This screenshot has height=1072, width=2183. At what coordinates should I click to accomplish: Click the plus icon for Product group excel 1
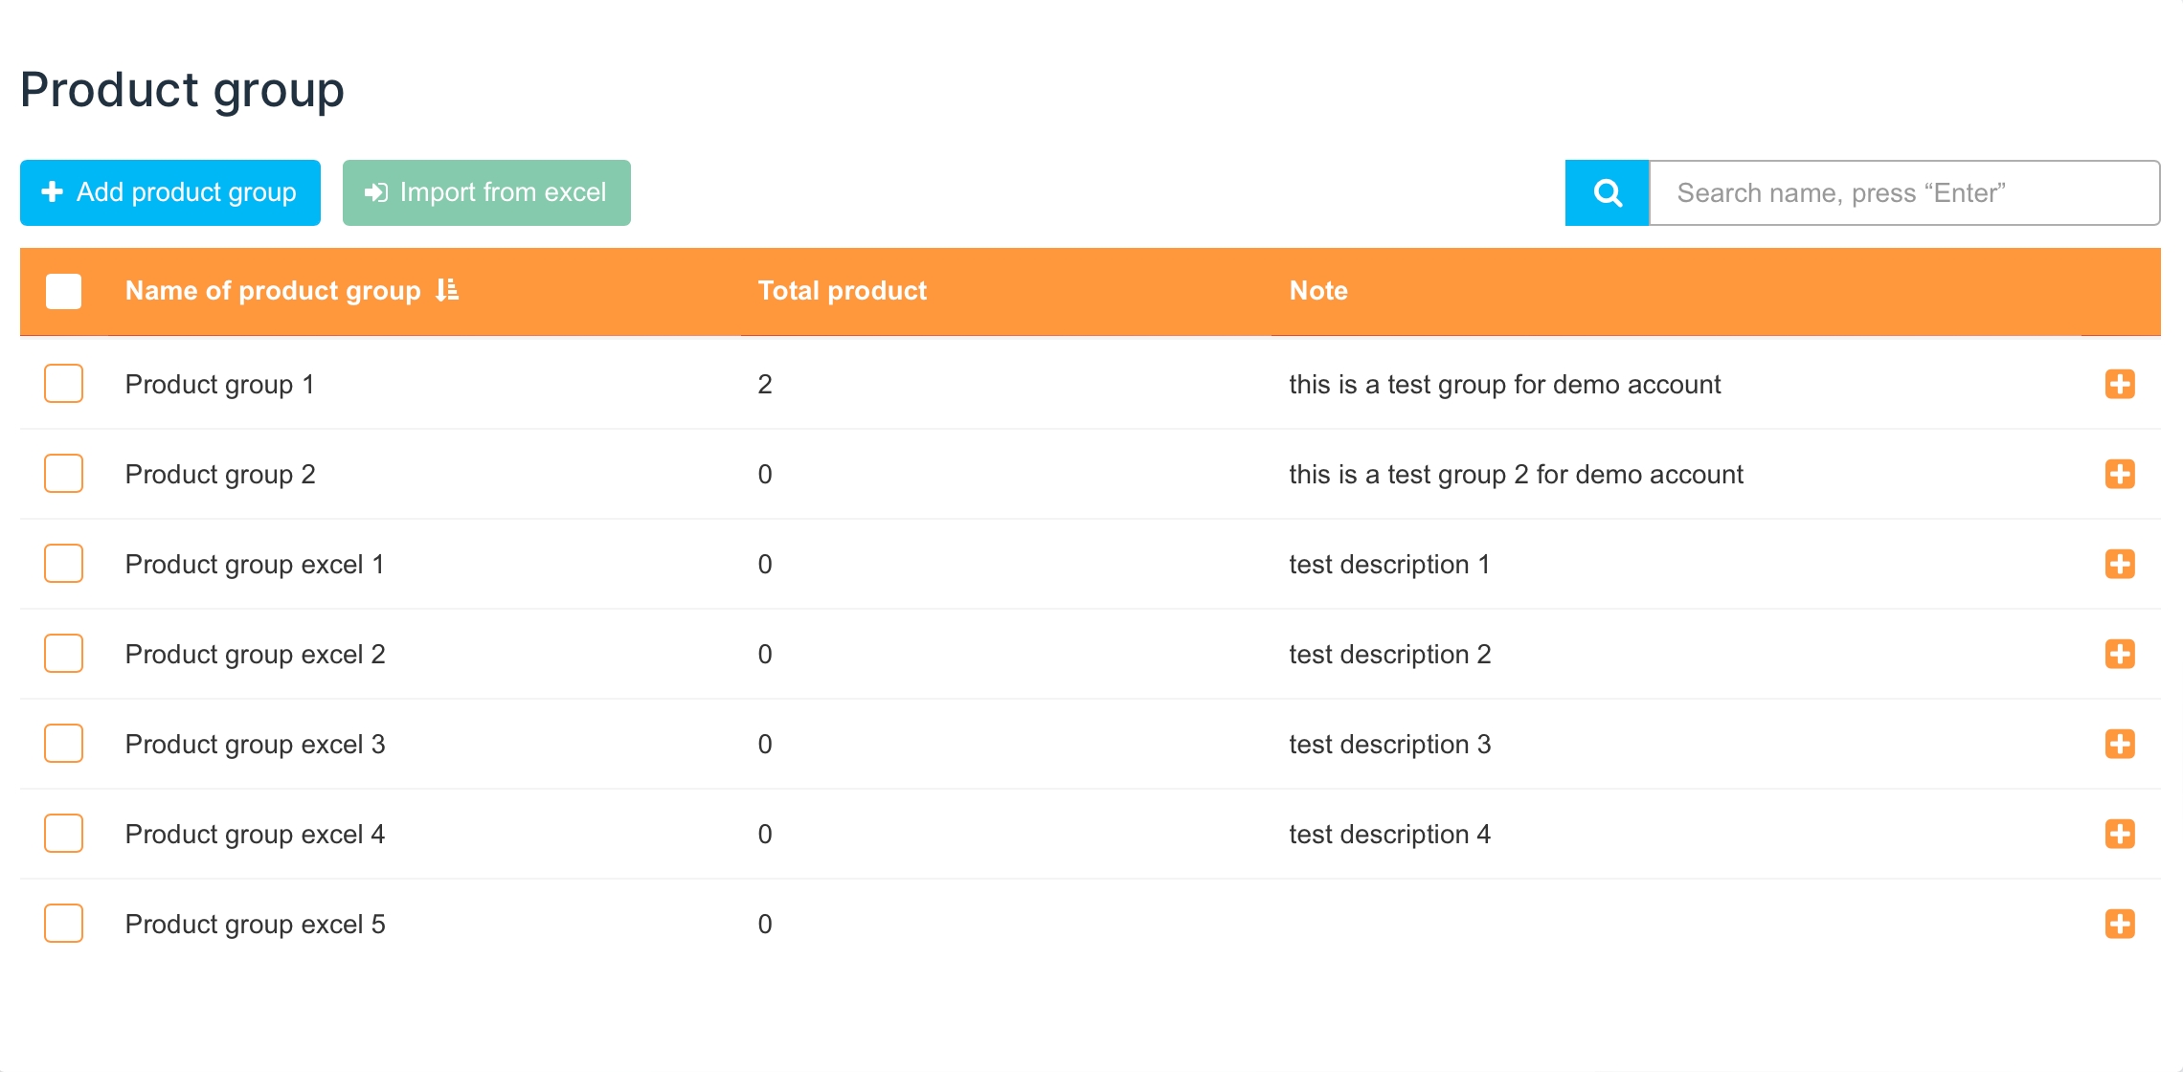pyautogui.click(x=2119, y=564)
